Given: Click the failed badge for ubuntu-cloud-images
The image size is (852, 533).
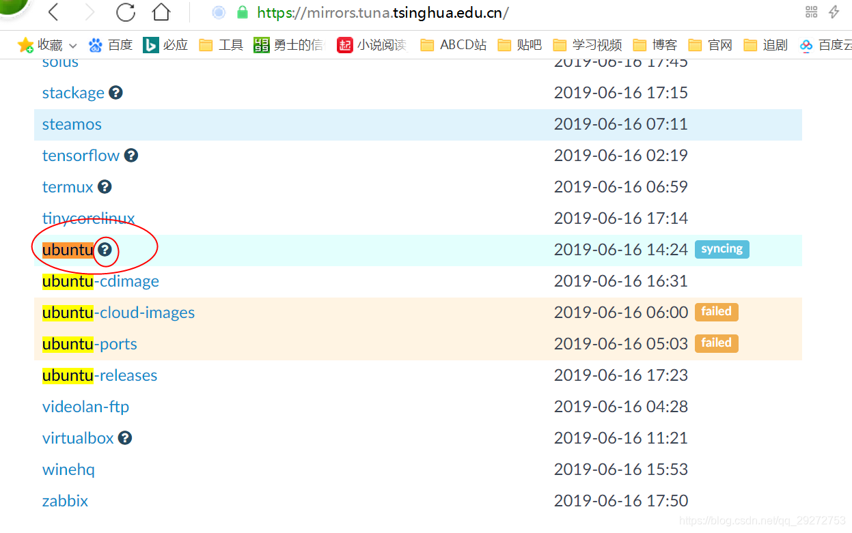Looking at the screenshot, I should click(x=717, y=312).
